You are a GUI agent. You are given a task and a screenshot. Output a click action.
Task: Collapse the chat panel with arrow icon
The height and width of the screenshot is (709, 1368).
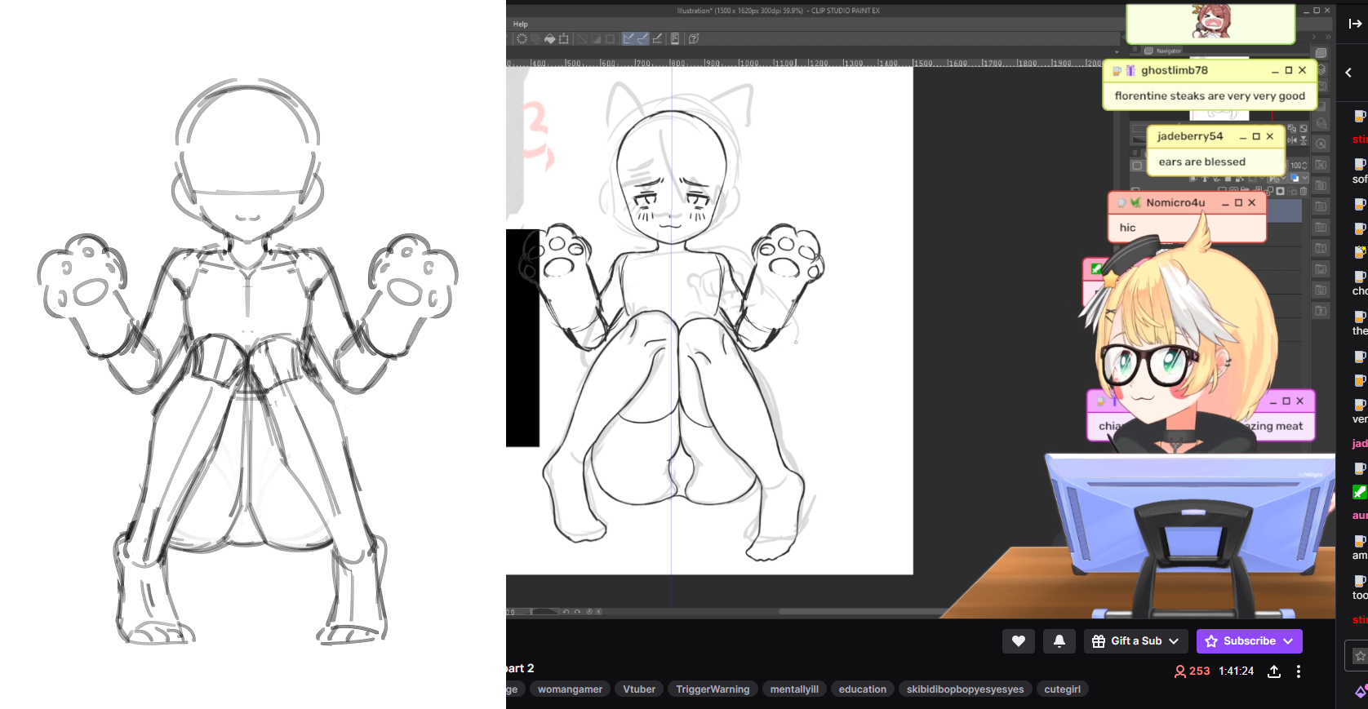point(1355,24)
